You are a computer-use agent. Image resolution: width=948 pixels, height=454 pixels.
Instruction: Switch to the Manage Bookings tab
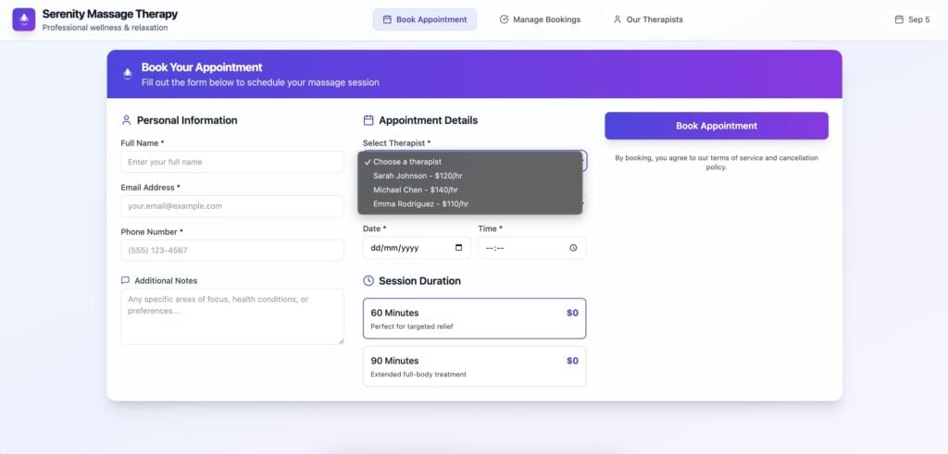click(x=540, y=19)
